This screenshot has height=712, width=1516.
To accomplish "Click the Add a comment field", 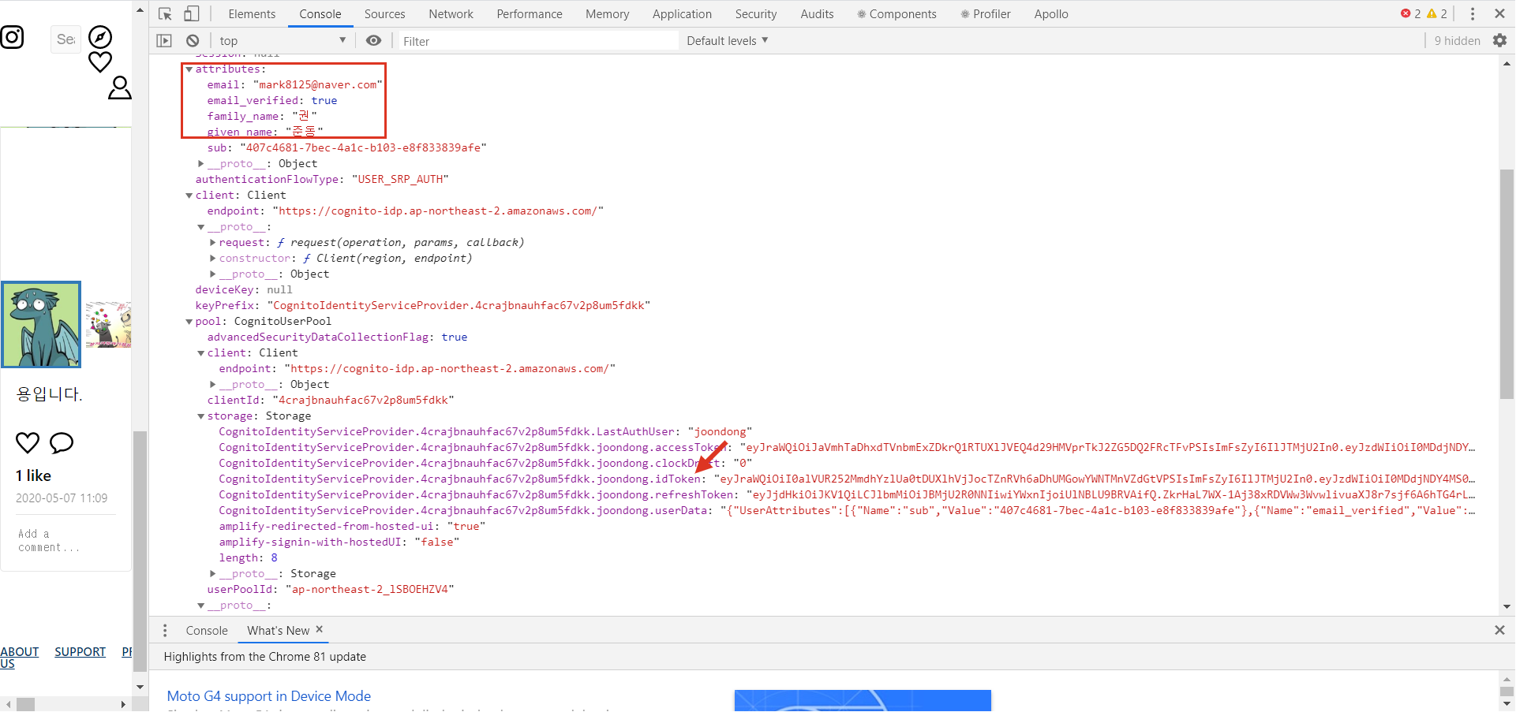I will click(x=66, y=540).
